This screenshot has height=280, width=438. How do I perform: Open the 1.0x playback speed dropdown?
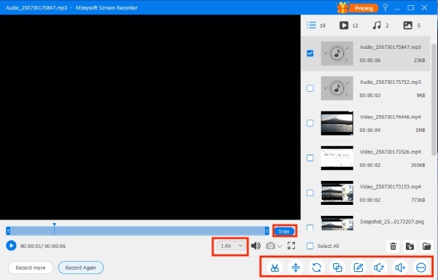pyautogui.click(x=231, y=246)
